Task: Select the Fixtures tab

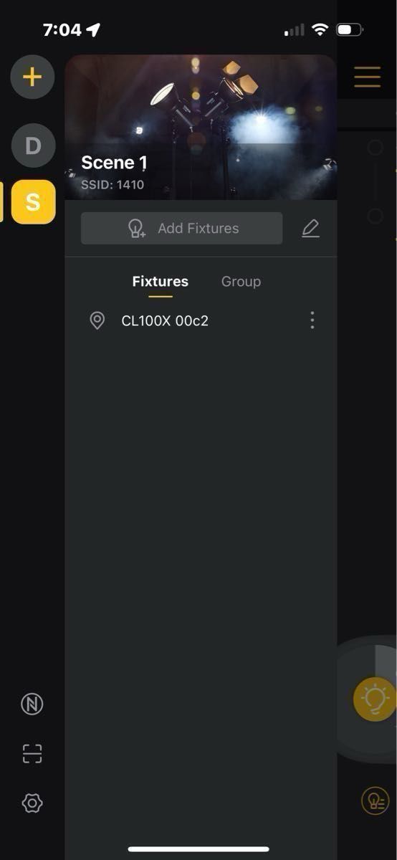Action: (161, 282)
